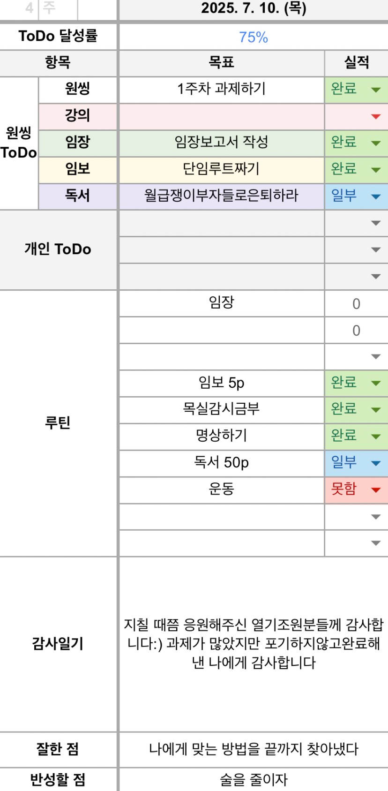Select the 감사일기 text cell
Image resolution: width=388 pixels, height=791 pixels.
coord(254,644)
